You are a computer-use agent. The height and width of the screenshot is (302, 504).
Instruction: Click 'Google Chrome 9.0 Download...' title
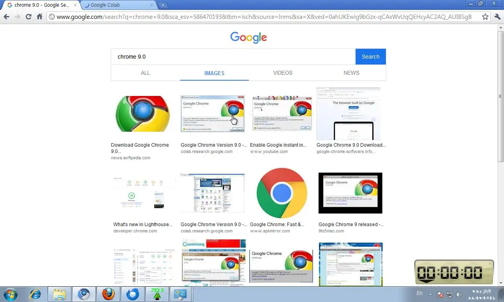(x=351, y=145)
